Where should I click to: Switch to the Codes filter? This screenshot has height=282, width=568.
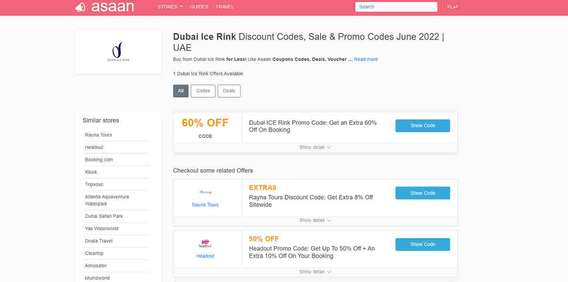click(x=203, y=91)
